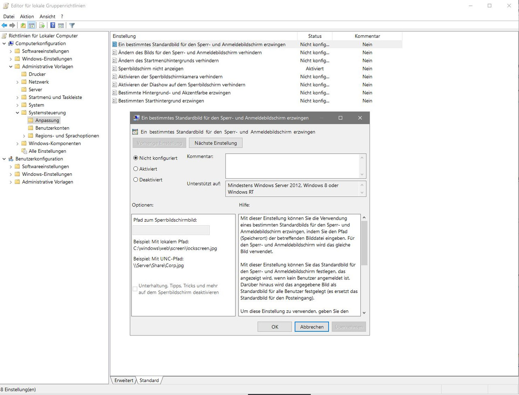Click the Server folder icon
The image size is (519, 395).
pyautogui.click(x=24, y=90)
